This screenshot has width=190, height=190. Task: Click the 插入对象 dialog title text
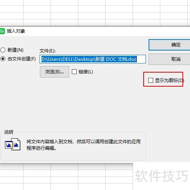(x=16, y=31)
